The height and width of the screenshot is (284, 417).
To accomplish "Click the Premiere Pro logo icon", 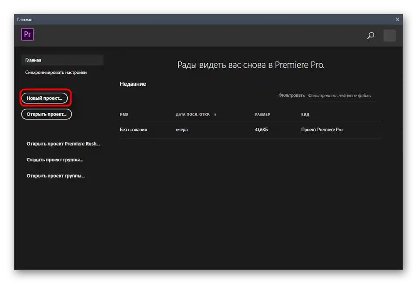I will coord(27,34).
